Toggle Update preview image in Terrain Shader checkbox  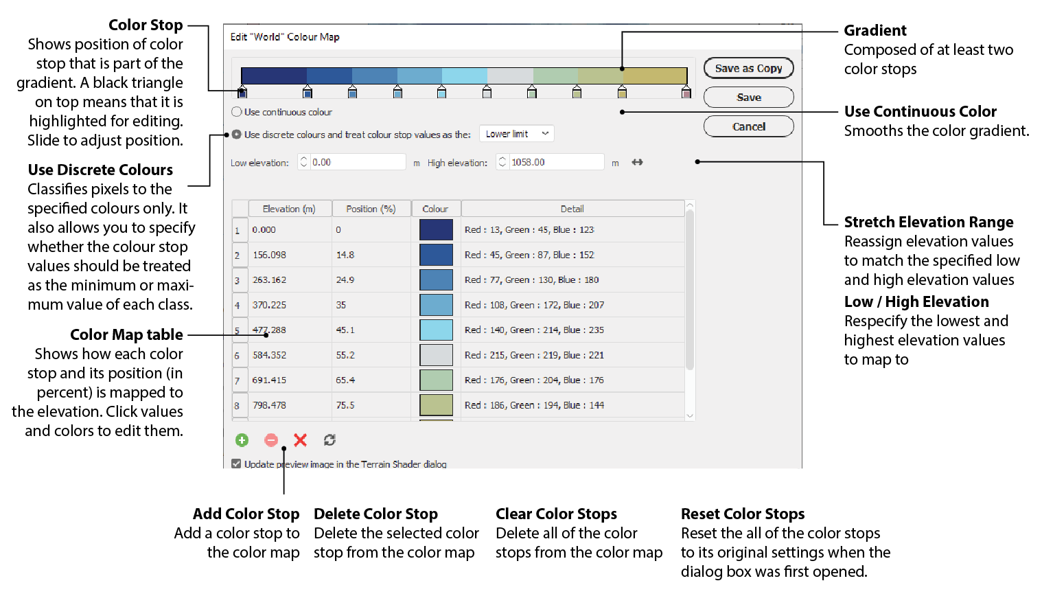pos(236,464)
